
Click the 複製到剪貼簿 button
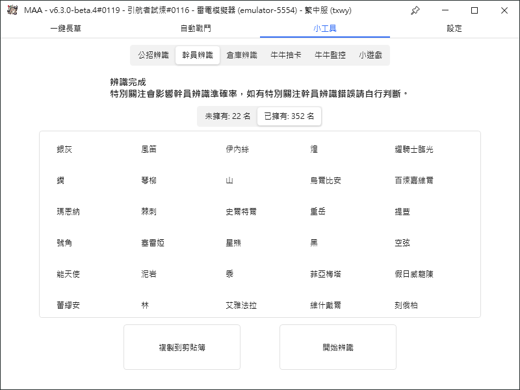(x=182, y=348)
